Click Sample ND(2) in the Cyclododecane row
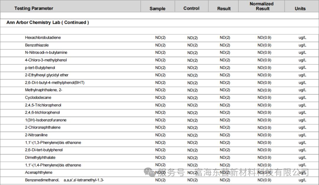The image size is (319, 185). [x=160, y=98]
